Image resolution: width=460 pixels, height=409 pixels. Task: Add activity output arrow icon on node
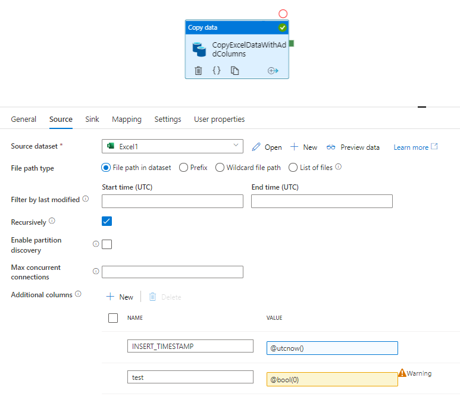(273, 71)
